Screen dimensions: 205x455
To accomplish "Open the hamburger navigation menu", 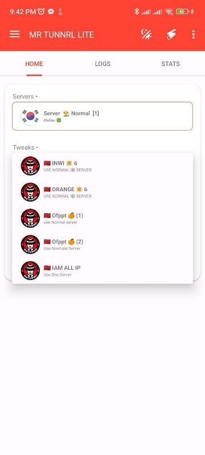I will pyautogui.click(x=14, y=35).
